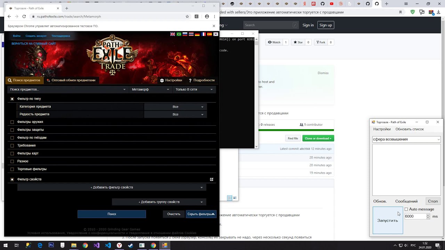Open the Подробности tab on the trade site

point(202,80)
